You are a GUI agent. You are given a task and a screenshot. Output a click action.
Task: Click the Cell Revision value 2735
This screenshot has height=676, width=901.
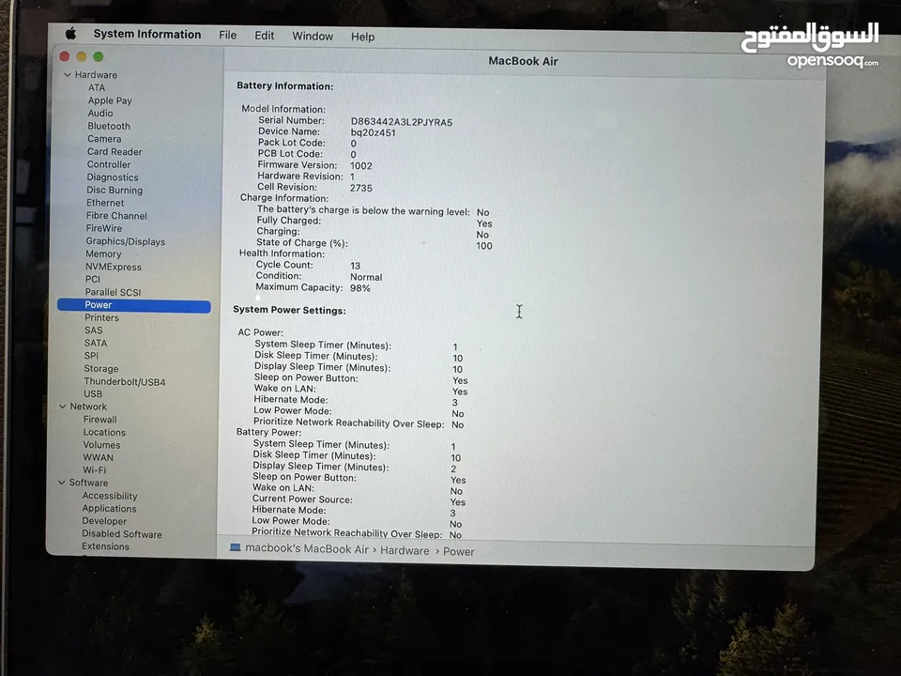pos(360,188)
